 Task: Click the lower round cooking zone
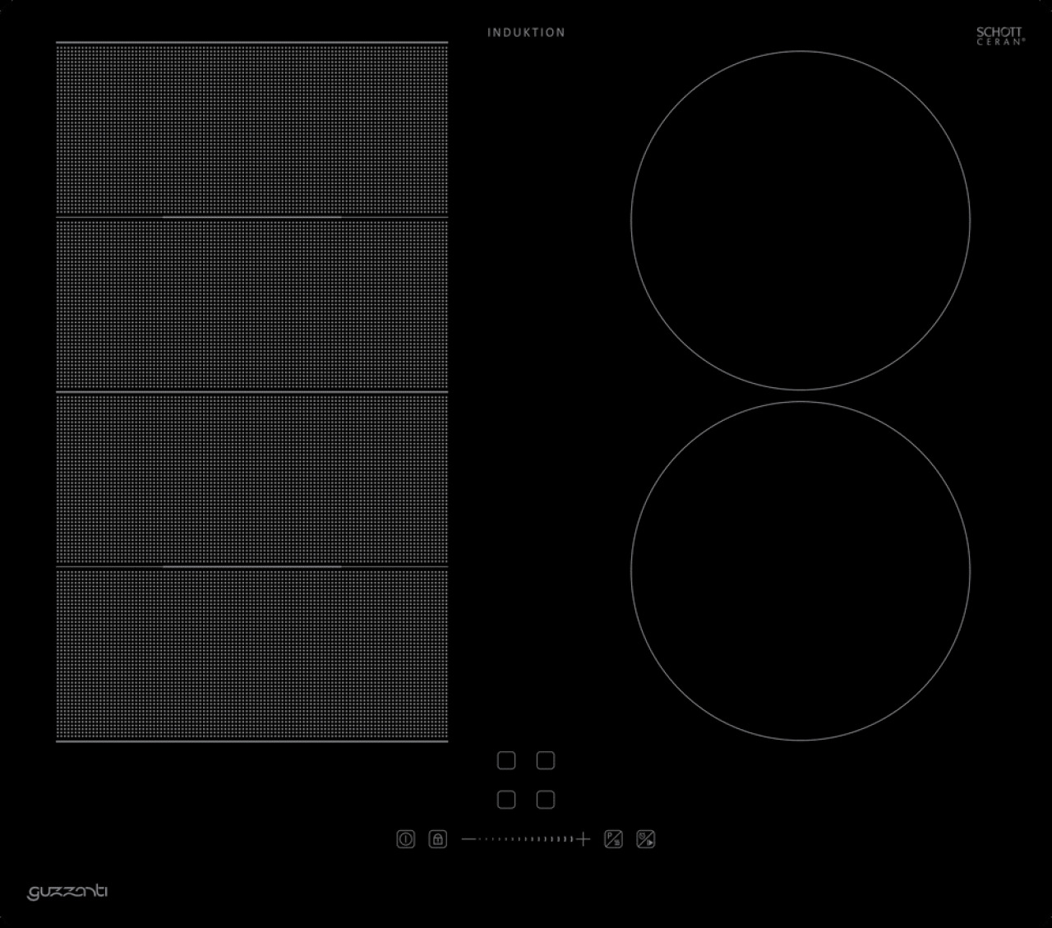(801, 570)
